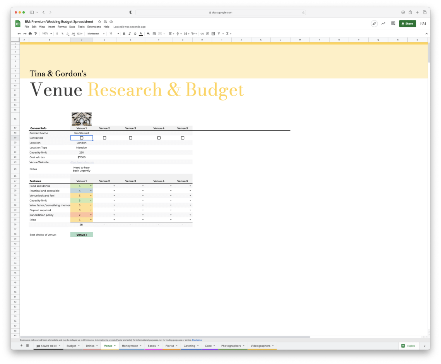Image resolution: width=441 pixels, height=364 pixels.
Task: Open Price rating dropdown for Venue 2
Action: pyautogui.click(x=114, y=220)
